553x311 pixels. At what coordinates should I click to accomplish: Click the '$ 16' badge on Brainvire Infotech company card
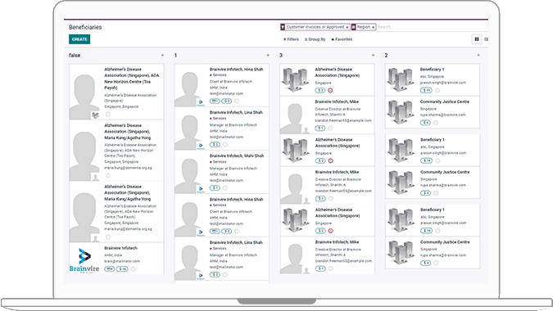(x=122, y=269)
